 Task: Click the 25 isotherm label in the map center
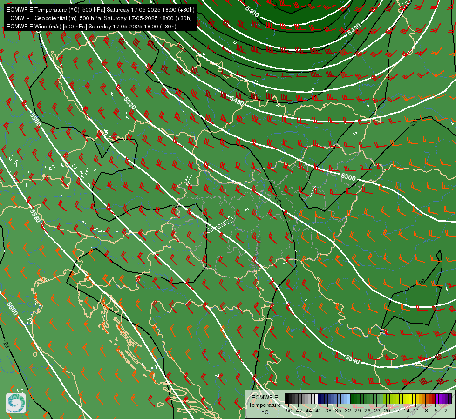pyautogui.click(x=278, y=200)
